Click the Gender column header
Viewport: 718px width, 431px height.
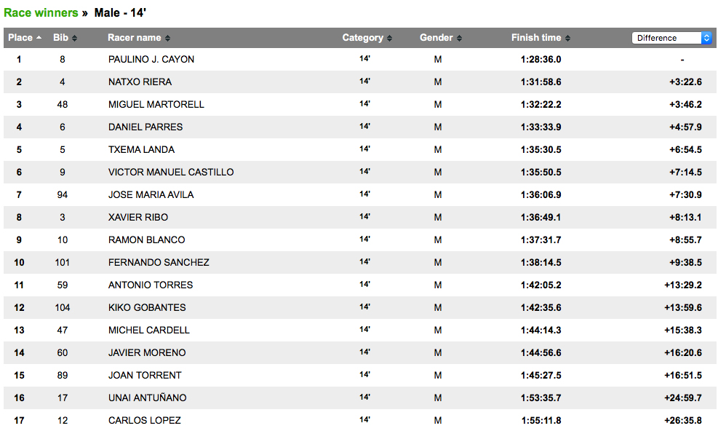pyautogui.click(x=436, y=38)
